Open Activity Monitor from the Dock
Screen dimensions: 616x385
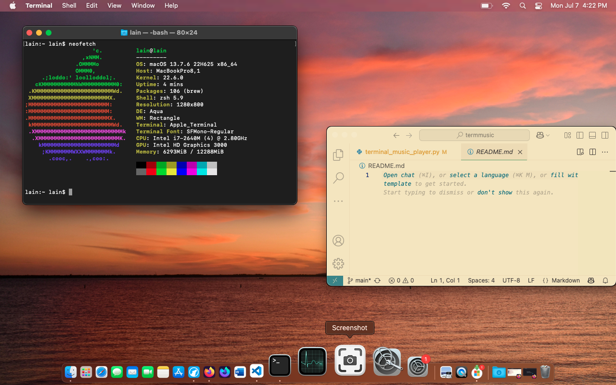pyautogui.click(x=312, y=361)
